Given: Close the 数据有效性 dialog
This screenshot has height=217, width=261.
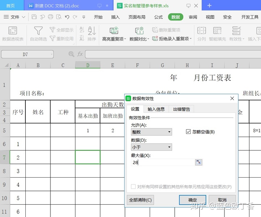Looking at the screenshot, I should click(232, 98).
